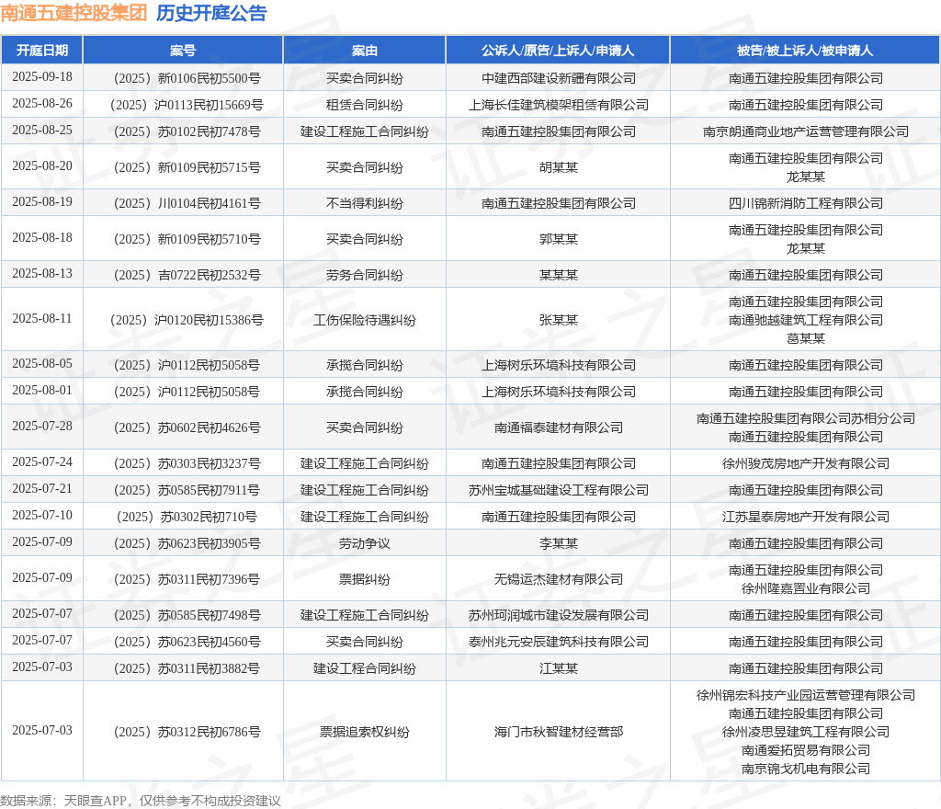Viewport: 941px width, 809px height.
Task: Click plaintiff 张某某
Action: coord(558,321)
